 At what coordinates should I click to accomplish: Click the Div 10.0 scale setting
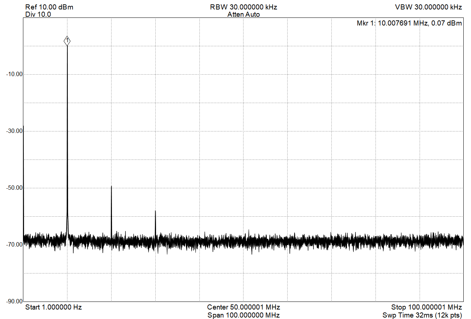tap(38, 15)
